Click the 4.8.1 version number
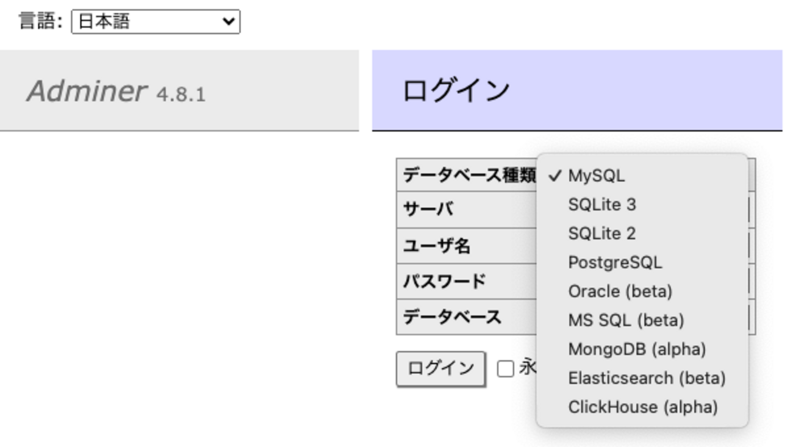The height and width of the screenshot is (447, 793). (x=181, y=95)
